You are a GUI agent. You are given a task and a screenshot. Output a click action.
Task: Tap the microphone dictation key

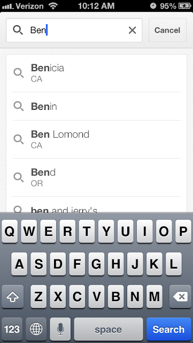[60, 329]
